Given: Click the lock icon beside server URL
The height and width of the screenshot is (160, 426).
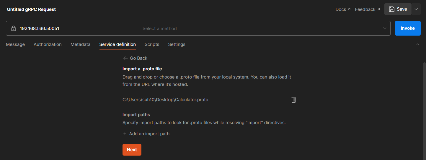Looking at the screenshot, I should 13,29.
